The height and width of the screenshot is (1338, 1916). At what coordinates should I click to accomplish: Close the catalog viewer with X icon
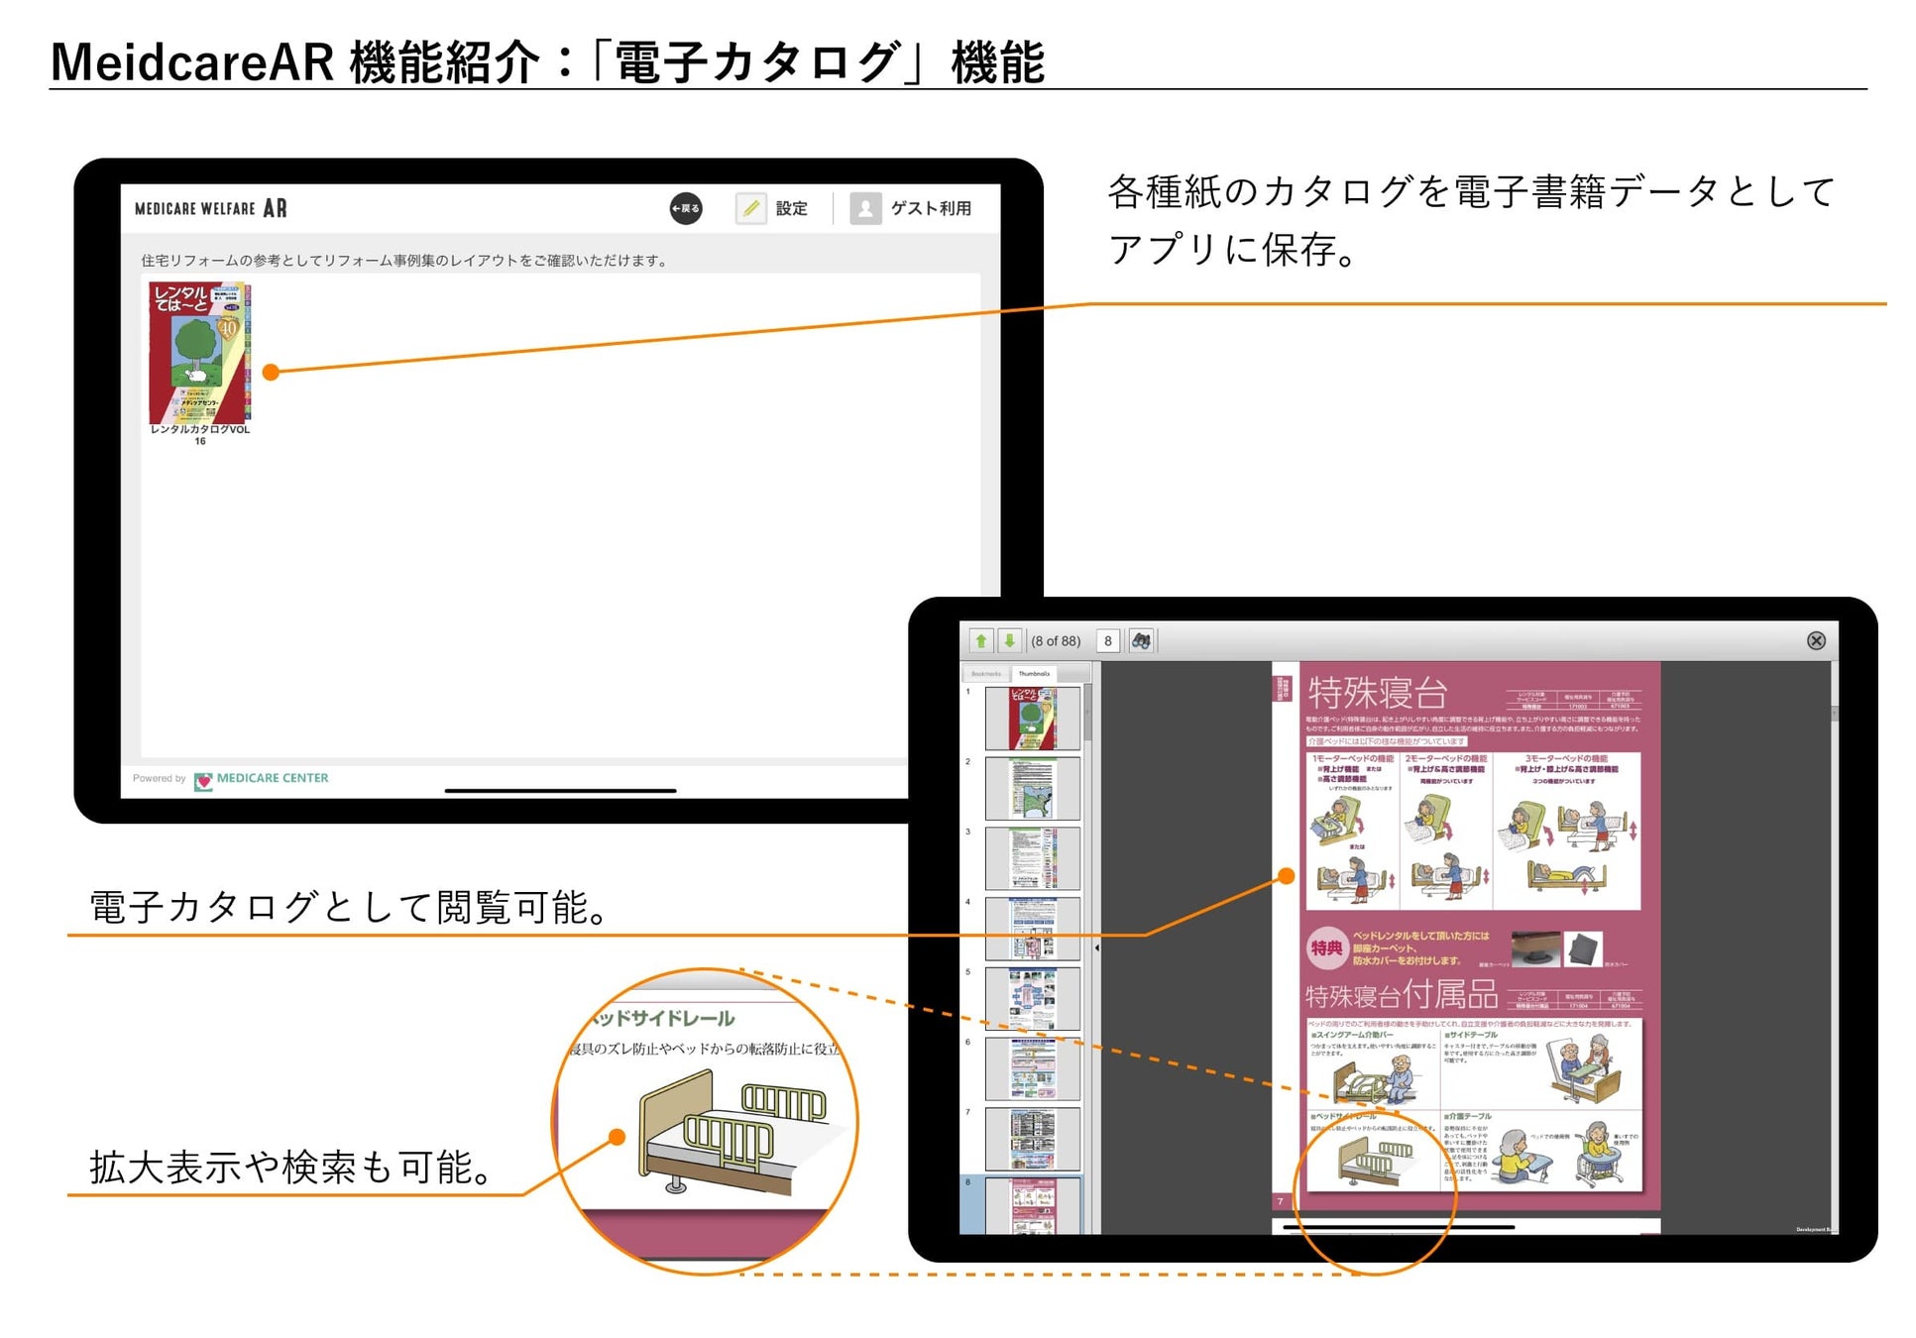[1816, 641]
